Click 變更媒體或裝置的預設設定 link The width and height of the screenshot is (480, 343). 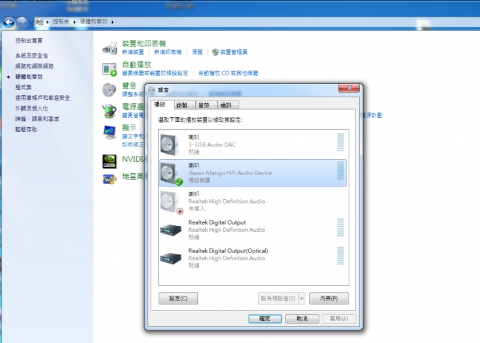tap(155, 73)
